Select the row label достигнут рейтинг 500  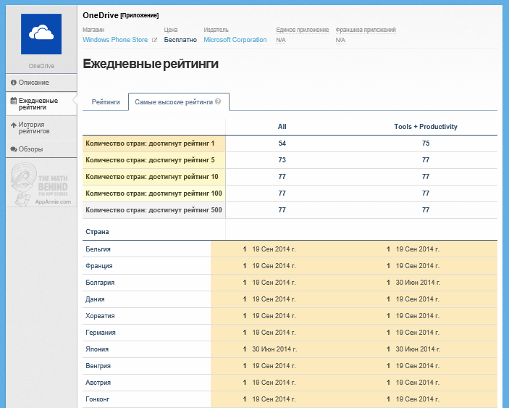click(x=153, y=210)
